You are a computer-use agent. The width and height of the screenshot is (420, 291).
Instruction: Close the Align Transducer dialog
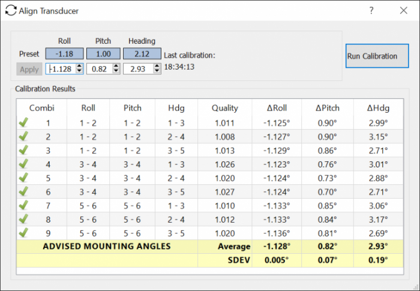pos(403,10)
